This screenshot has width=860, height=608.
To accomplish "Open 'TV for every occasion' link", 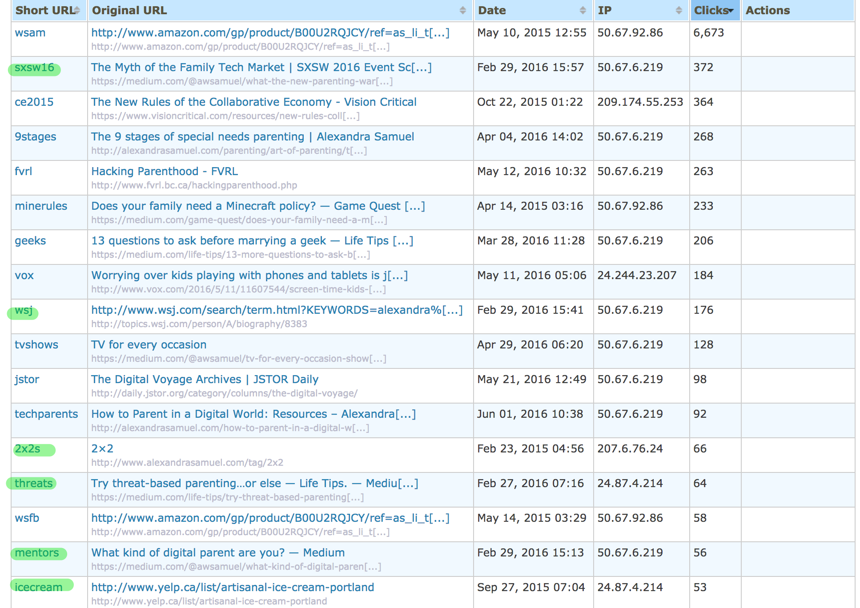I will coord(149,345).
